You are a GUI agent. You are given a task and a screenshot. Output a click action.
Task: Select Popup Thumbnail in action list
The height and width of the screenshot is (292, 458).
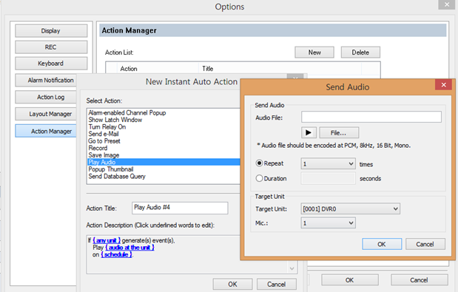pos(111,169)
